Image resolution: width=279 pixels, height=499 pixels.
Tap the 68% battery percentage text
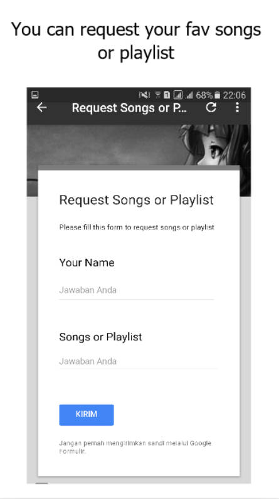tap(204, 95)
